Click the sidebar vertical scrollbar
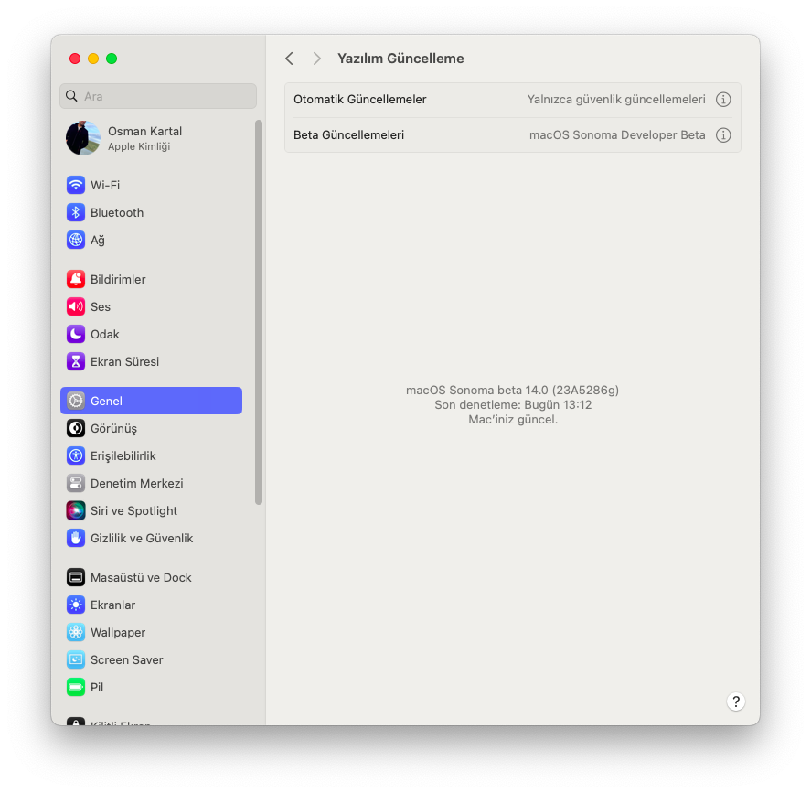This screenshot has width=811, height=793. (x=259, y=311)
